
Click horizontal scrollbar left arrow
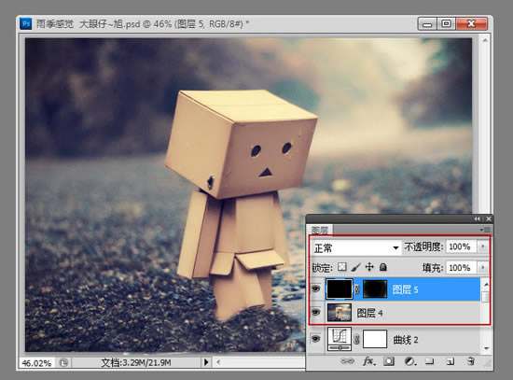pos(218,362)
